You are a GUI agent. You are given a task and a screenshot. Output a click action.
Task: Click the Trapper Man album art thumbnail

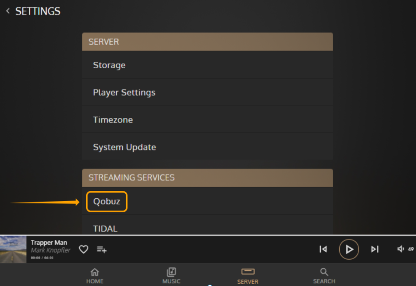pos(13,249)
